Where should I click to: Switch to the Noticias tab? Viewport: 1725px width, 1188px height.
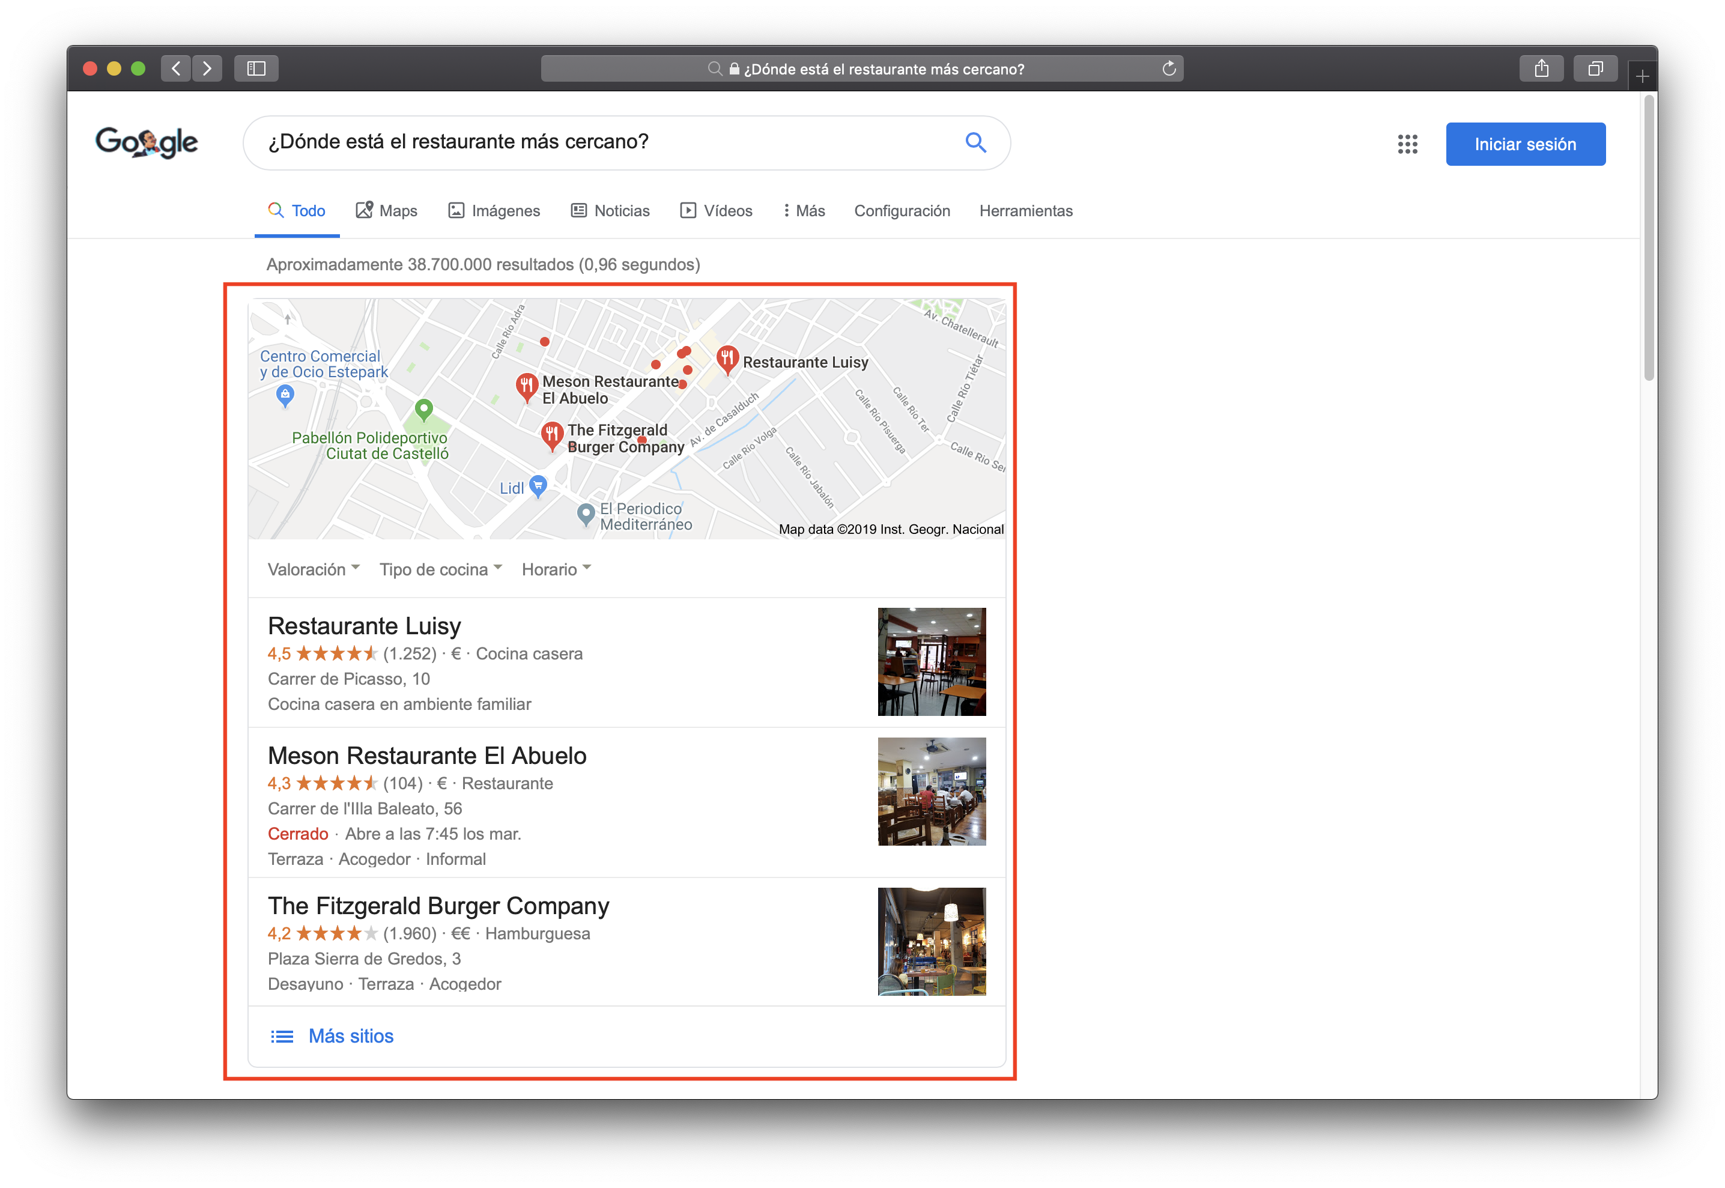[x=610, y=211]
